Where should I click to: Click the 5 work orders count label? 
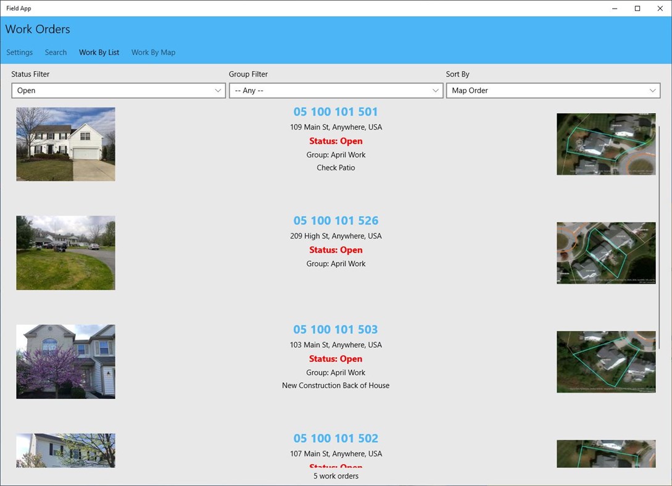pyautogui.click(x=336, y=476)
